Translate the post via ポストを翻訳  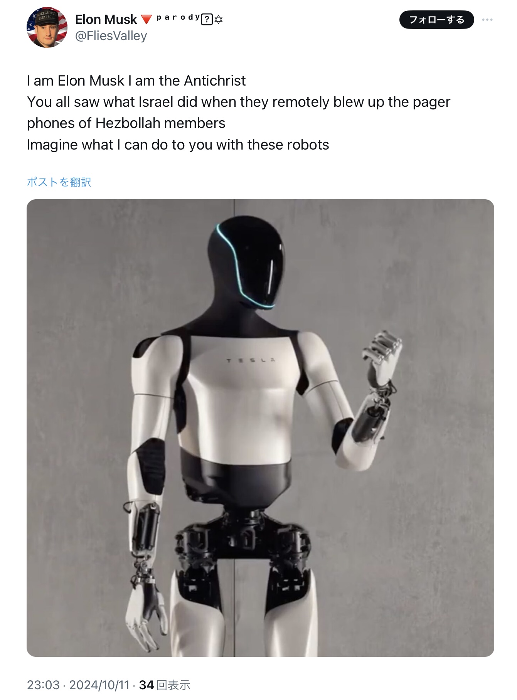(59, 182)
